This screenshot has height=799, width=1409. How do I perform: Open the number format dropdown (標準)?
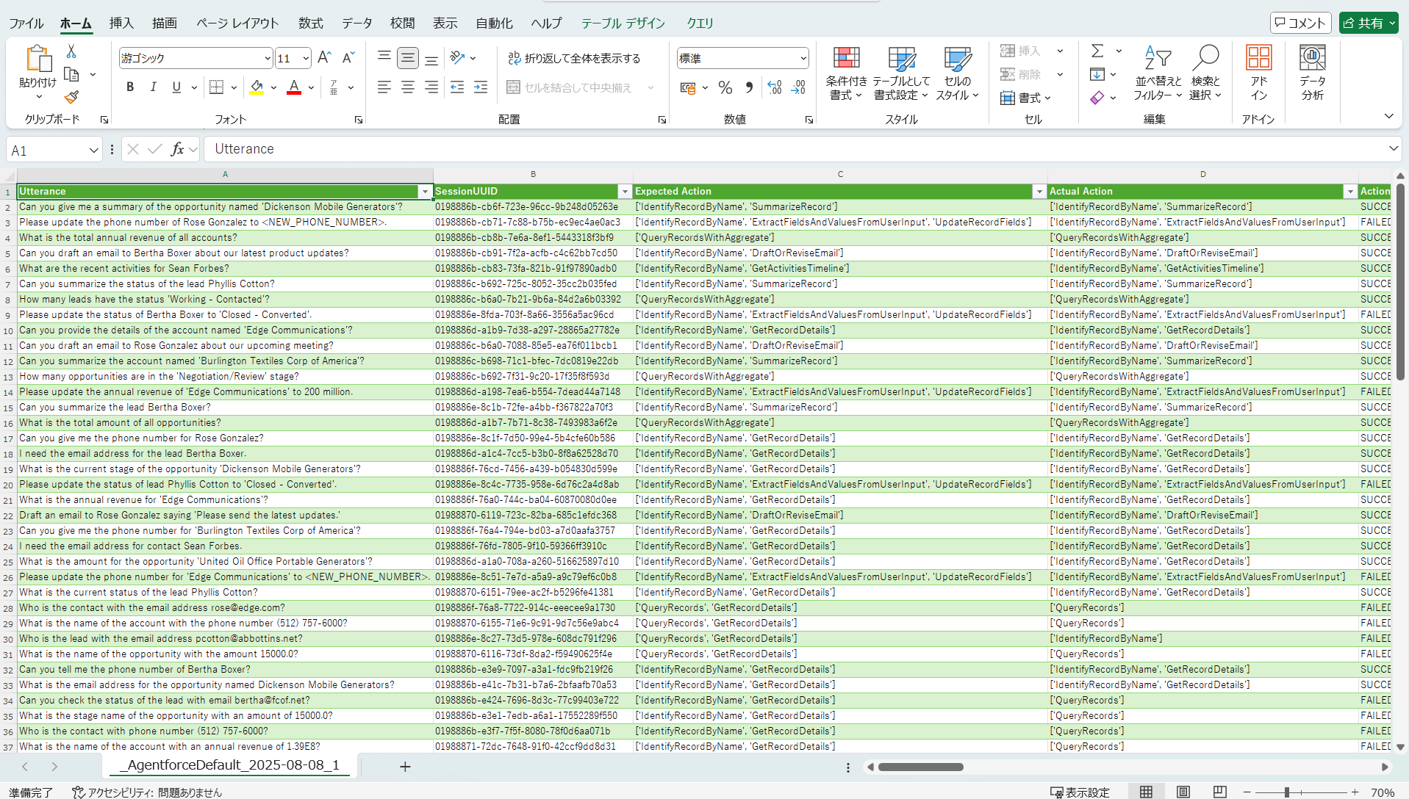tap(803, 58)
